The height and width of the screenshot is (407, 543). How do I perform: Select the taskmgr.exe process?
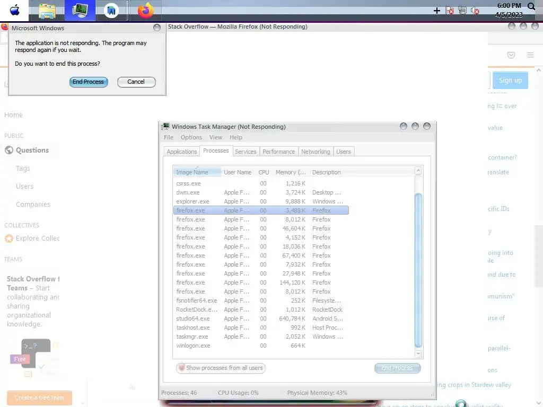[261, 337]
